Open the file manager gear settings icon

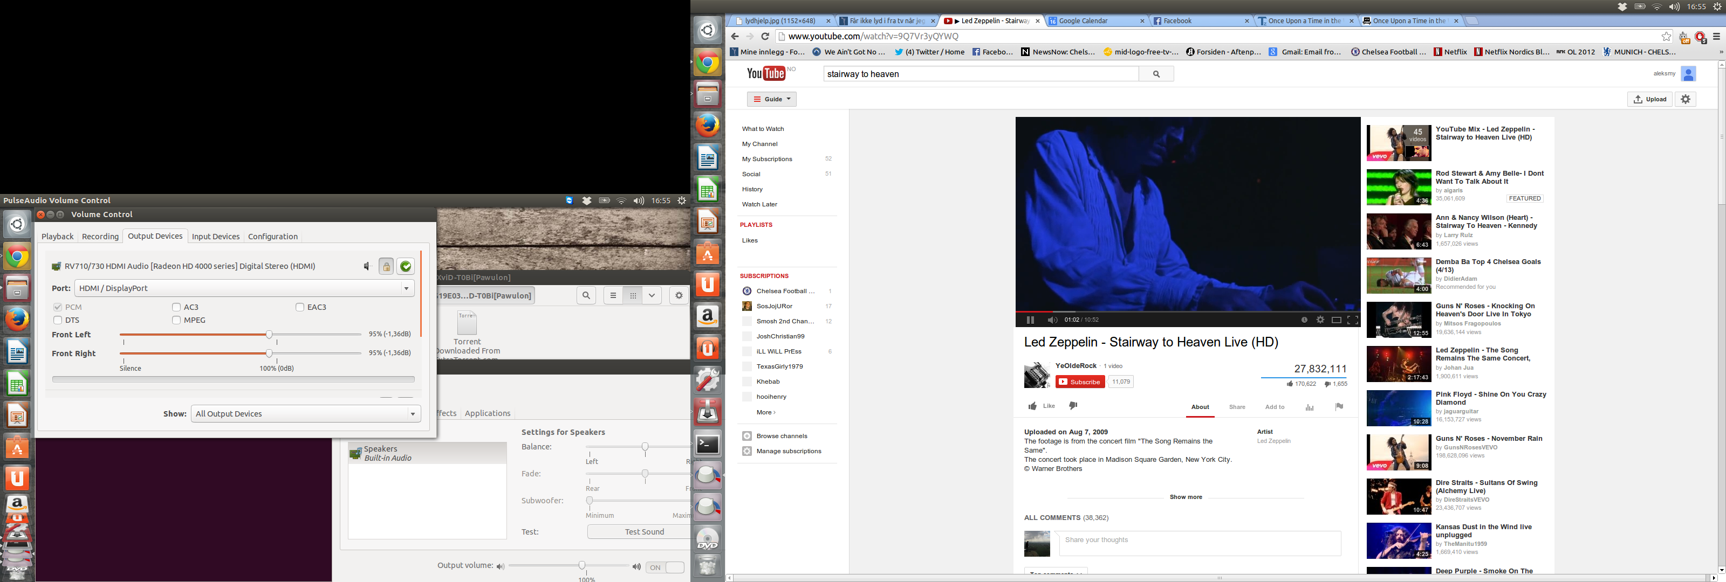click(679, 295)
